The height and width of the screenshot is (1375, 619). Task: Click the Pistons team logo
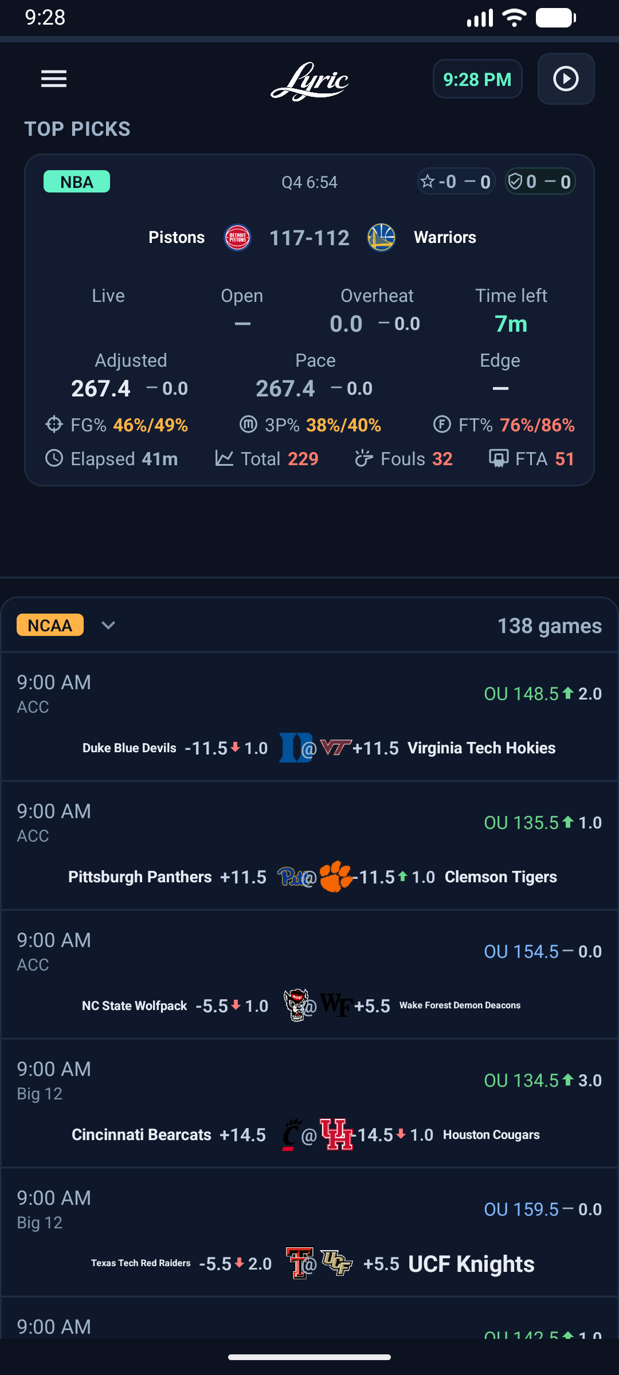coord(237,237)
